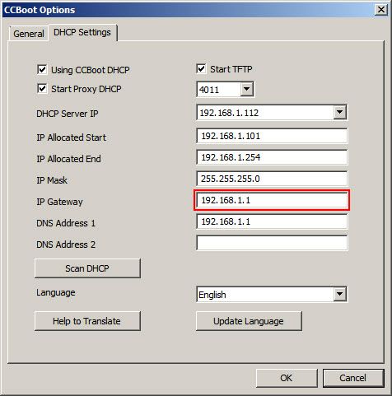The width and height of the screenshot is (392, 396).
Task: Select the DHCP Settings tab
Action: [x=82, y=32]
